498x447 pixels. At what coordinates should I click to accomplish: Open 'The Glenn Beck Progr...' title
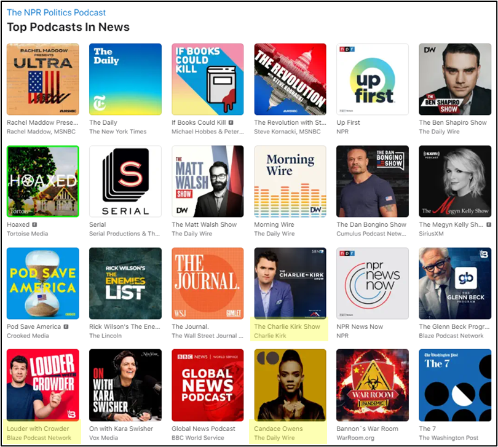454,326
